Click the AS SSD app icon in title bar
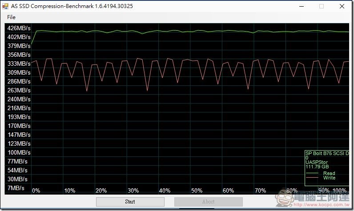The height and width of the screenshot is (211, 354). pyautogui.click(x=5, y=6)
